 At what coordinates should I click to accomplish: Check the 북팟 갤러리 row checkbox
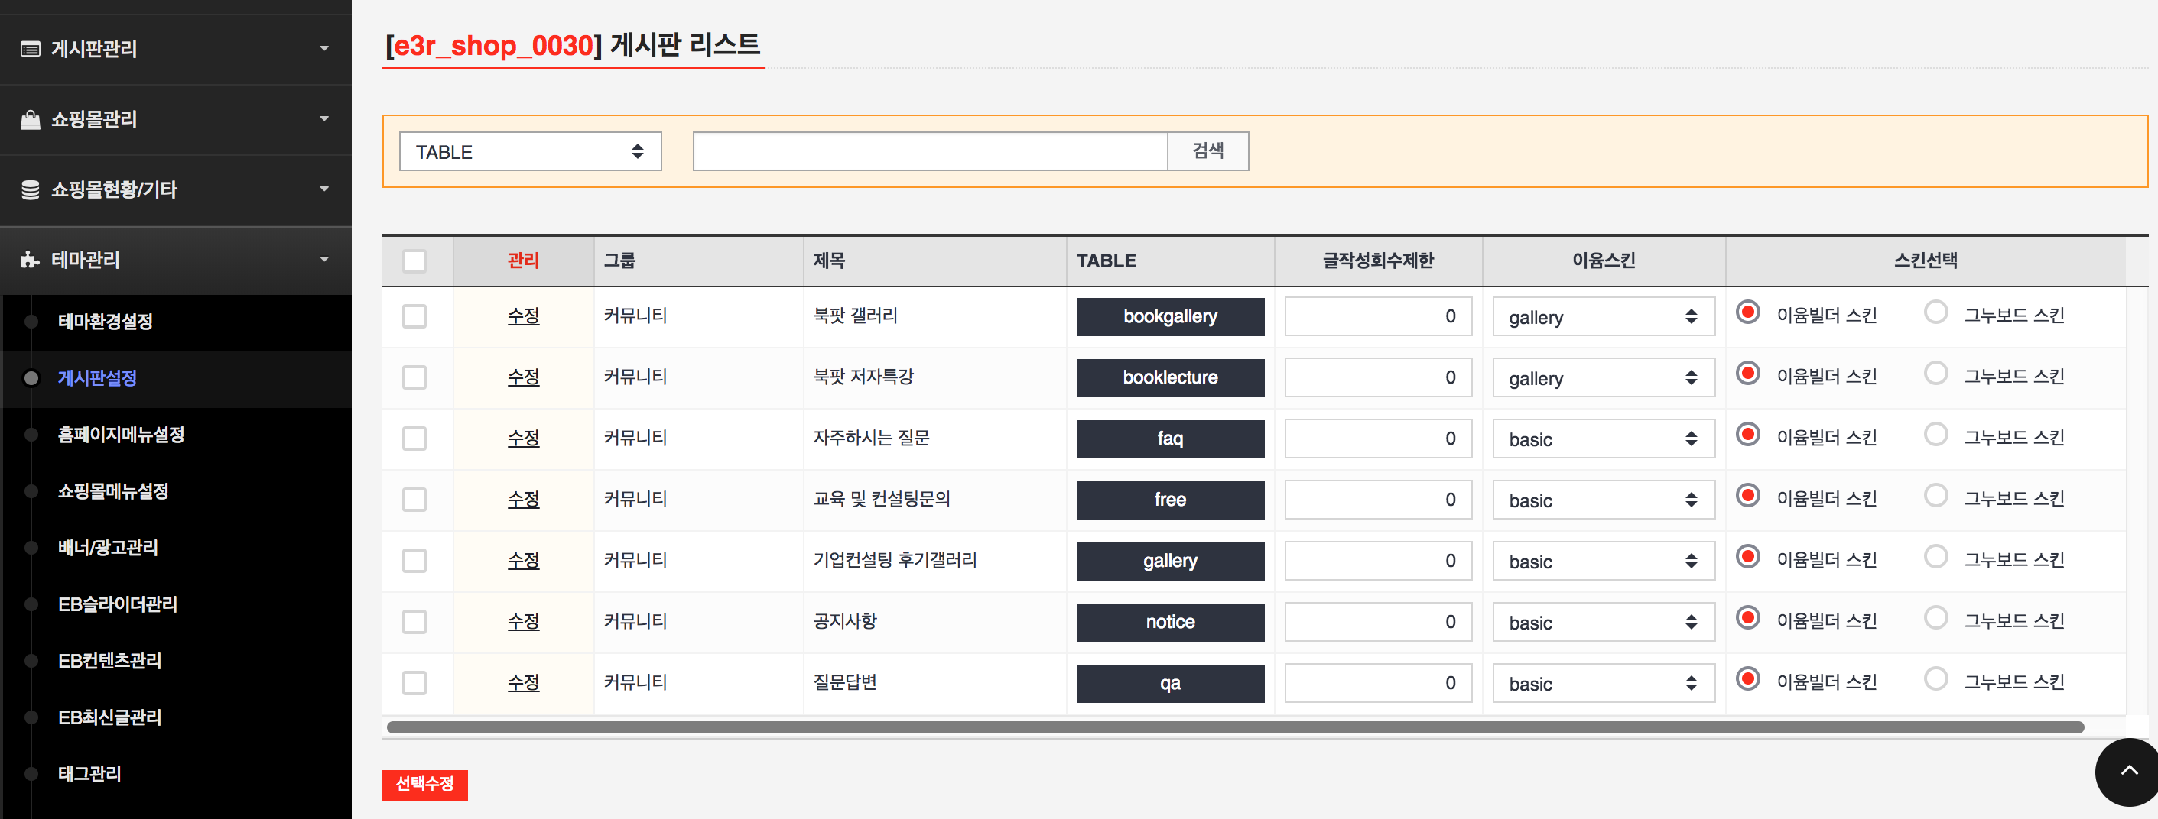pyautogui.click(x=414, y=316)
